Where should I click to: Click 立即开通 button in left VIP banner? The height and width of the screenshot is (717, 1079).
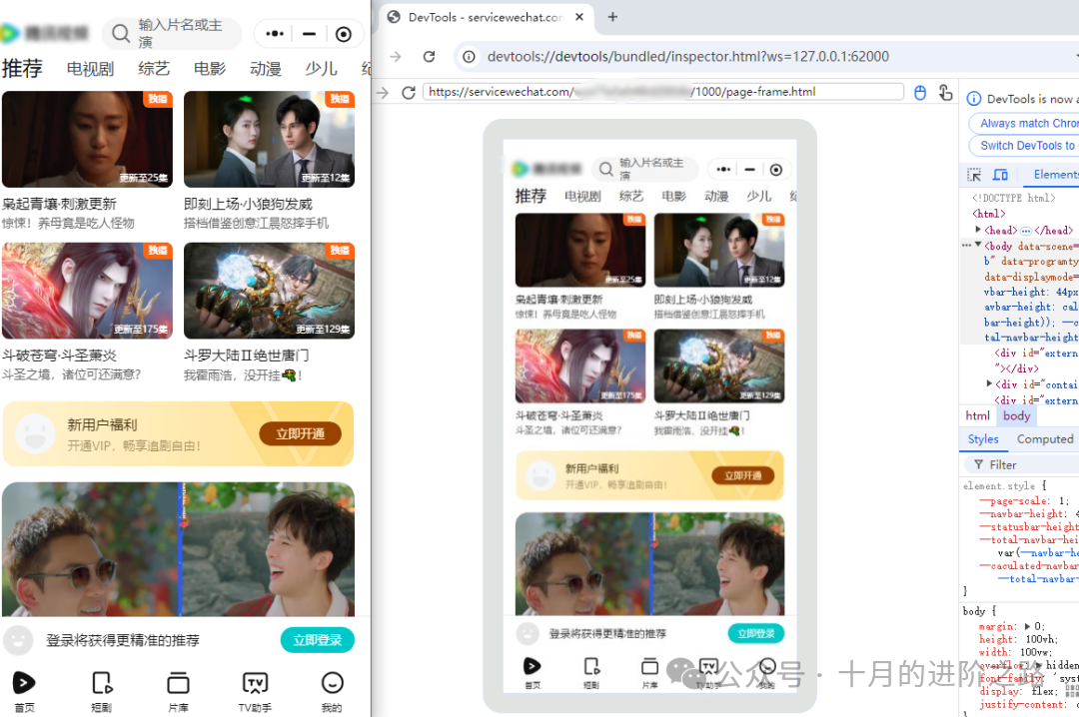tap(300, 434)
